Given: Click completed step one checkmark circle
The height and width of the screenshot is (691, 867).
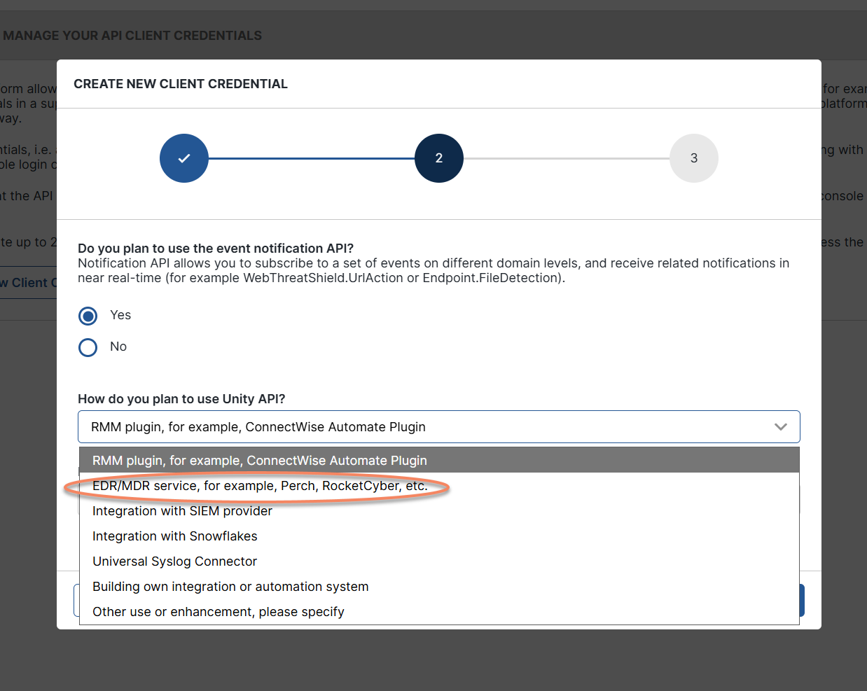Looking at the screenshot, I should tap(184, 158).
